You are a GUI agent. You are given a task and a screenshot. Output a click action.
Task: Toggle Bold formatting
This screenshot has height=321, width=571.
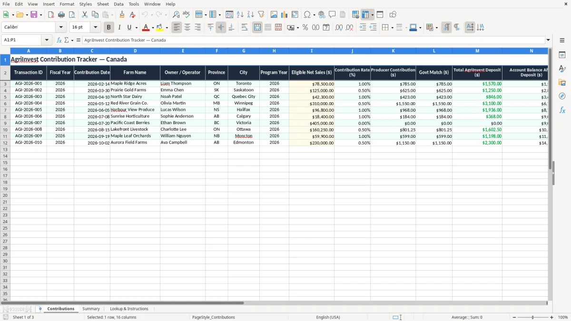coord(109,28)
